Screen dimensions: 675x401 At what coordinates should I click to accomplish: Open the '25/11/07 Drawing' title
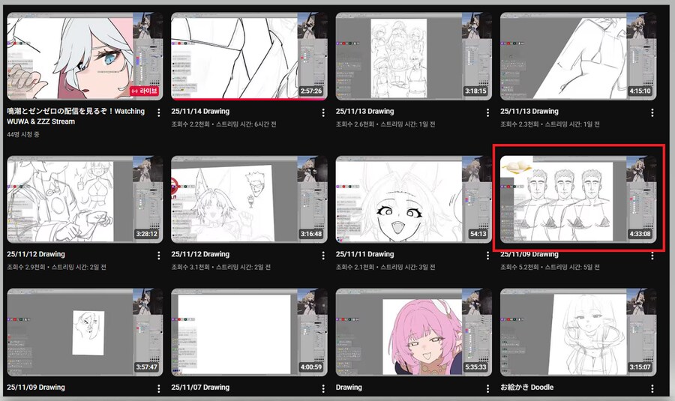point(200,388)
